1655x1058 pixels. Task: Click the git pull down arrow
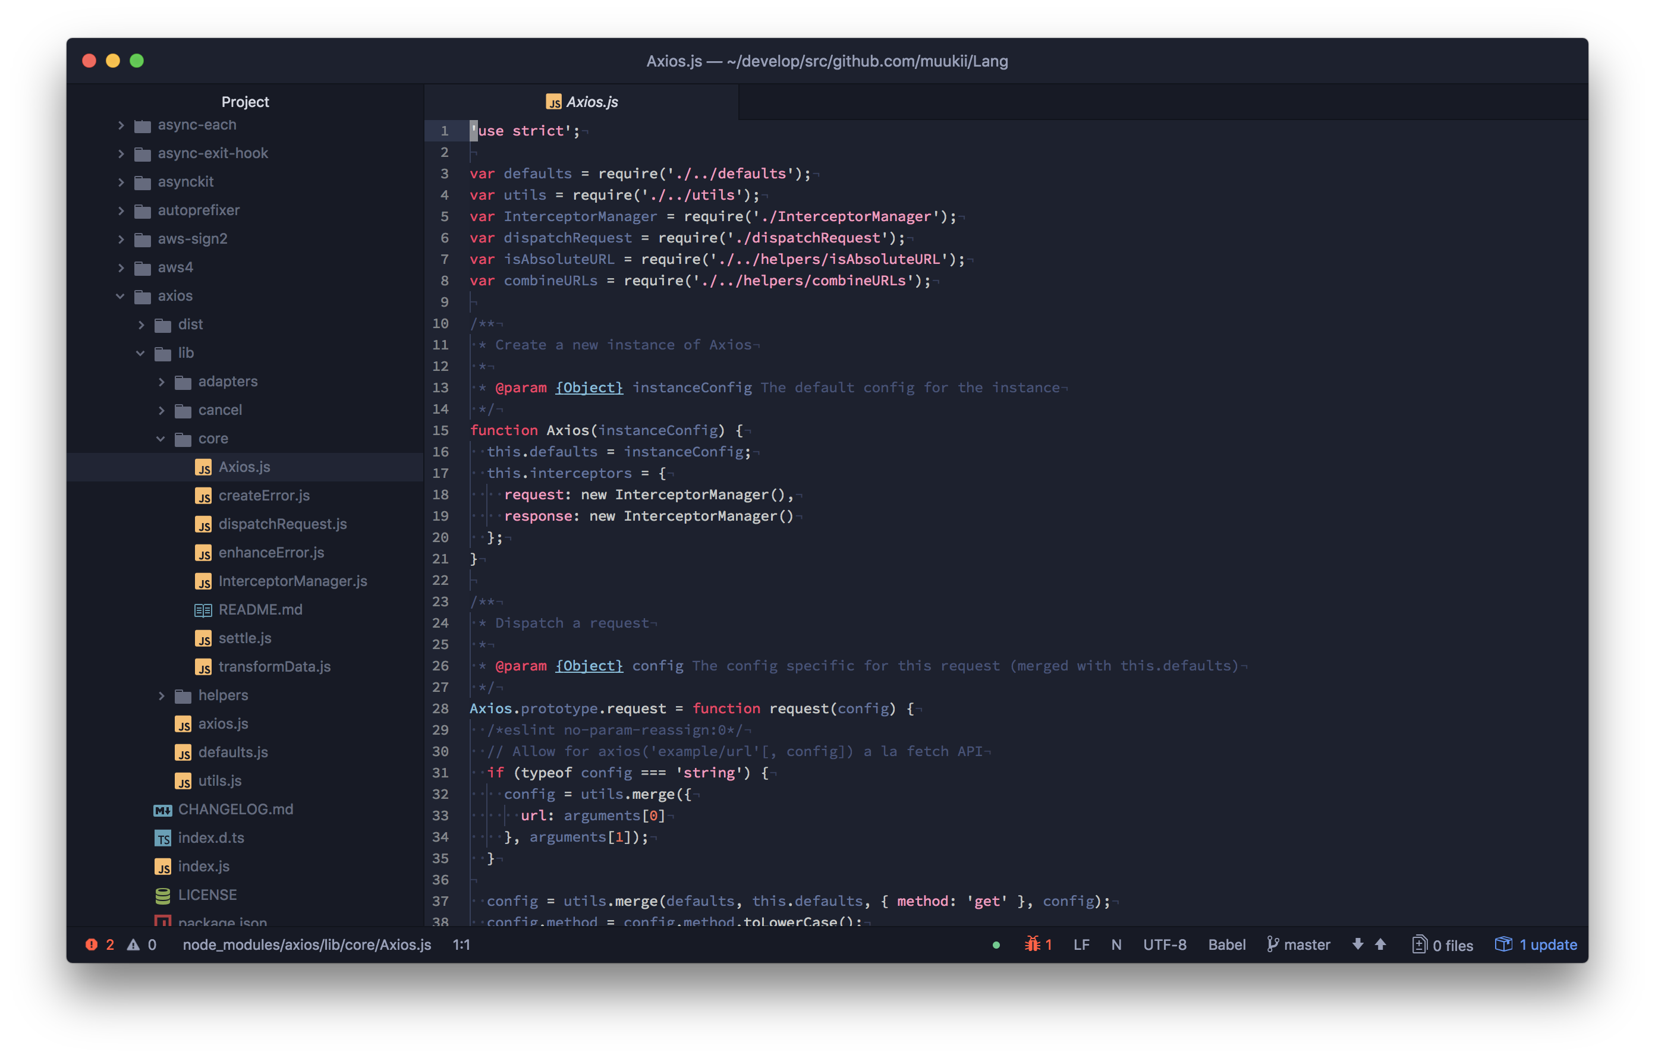1357,944
